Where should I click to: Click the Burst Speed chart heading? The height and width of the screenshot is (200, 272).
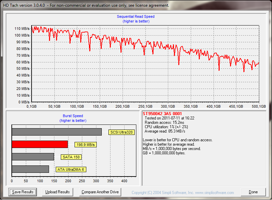[73, 116]
